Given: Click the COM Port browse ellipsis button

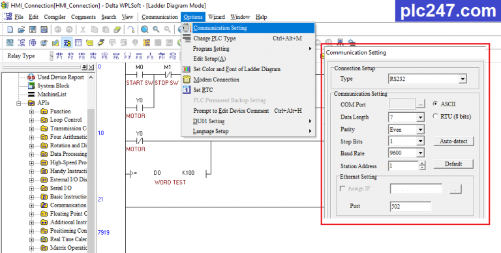Looking at the screenshot, I should pyautogui.click(x=420, y=104).
